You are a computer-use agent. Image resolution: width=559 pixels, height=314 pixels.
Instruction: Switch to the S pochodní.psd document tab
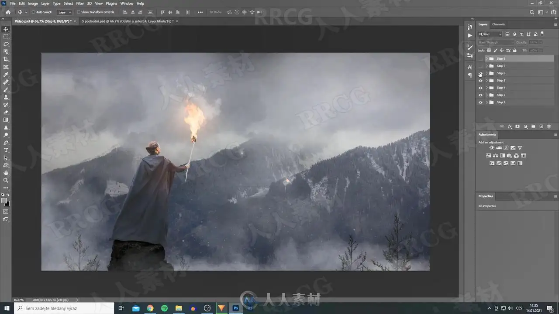pyautogui.click(x=128, y=21)
